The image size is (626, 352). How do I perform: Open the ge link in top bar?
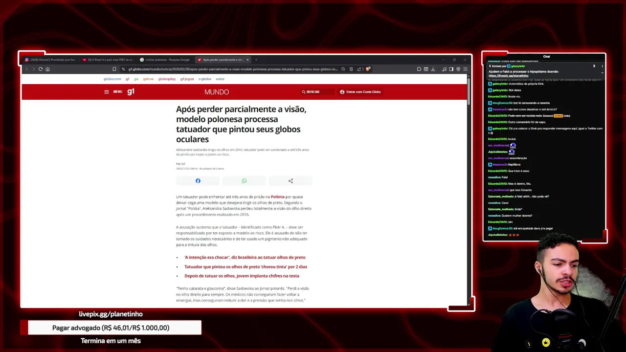[136, 79]
